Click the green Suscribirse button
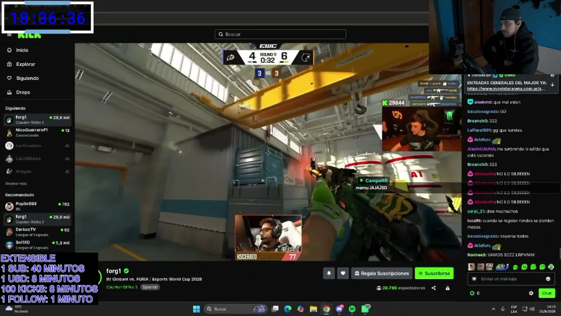The width and height of the screenshot is (561, 316). pos(434,273)
